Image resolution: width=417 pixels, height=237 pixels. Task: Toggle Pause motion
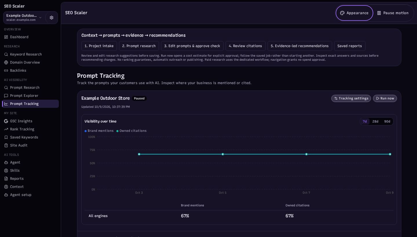click(393, 13)
